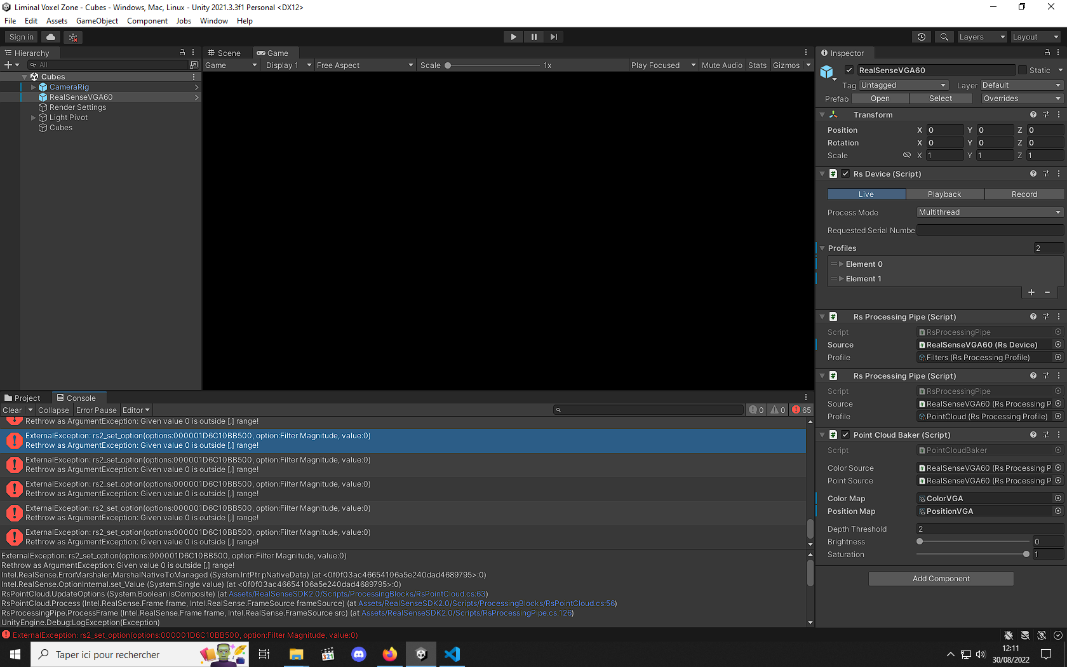Expand CameraRig in the Hierarchy
The width and height of the screenshot is (1067, 667).
[x=33, y=87]
